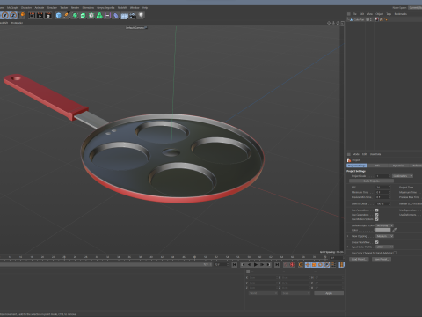Open the MoGraph menu
Viewport: 422px width, 317px height.
(12, 7)
